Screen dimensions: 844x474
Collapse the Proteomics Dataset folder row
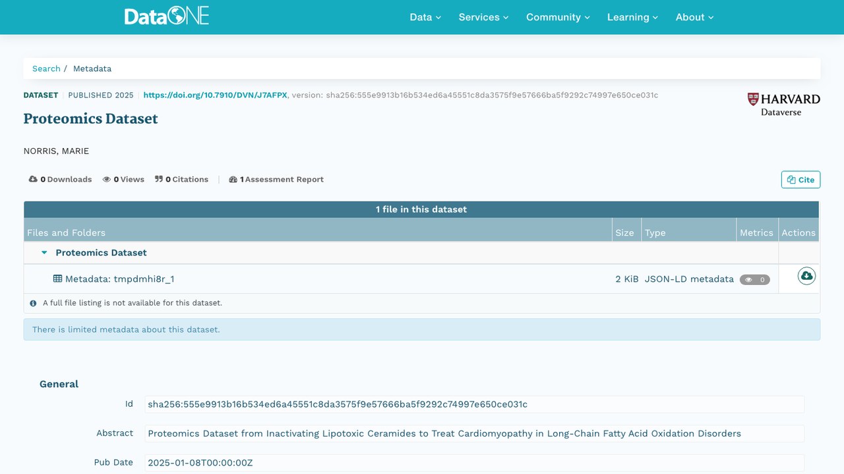45,253
